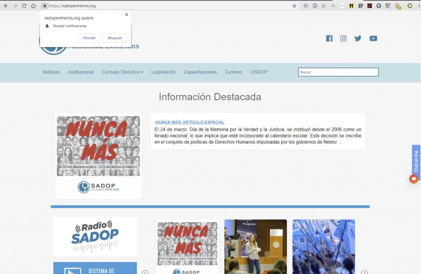The width and height of the screenshot is (421, 274).
Task: Open the extension with green badge 1
Action: 398,6
